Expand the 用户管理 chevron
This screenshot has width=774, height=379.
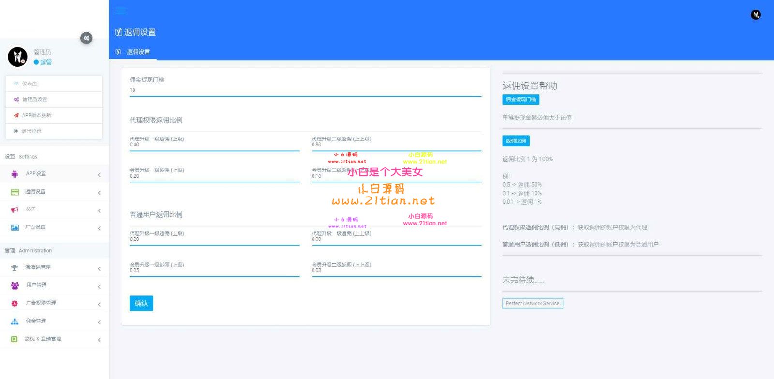pos(99,287)
